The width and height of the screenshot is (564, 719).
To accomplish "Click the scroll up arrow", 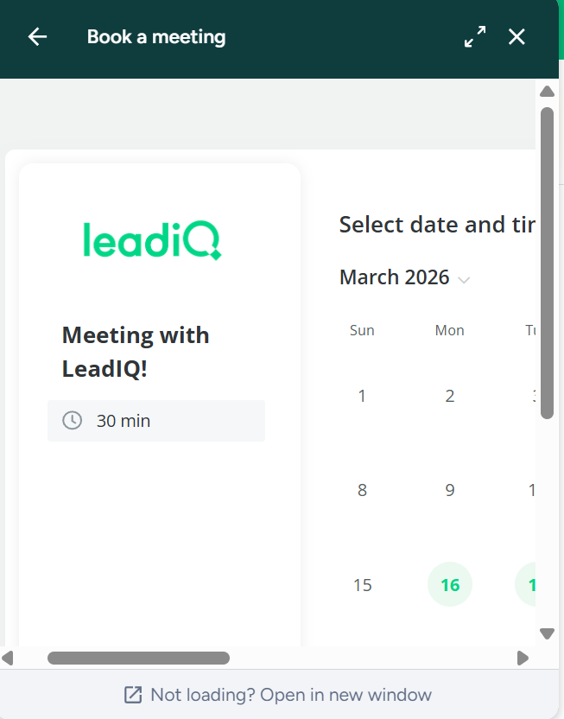I will 547,91.
